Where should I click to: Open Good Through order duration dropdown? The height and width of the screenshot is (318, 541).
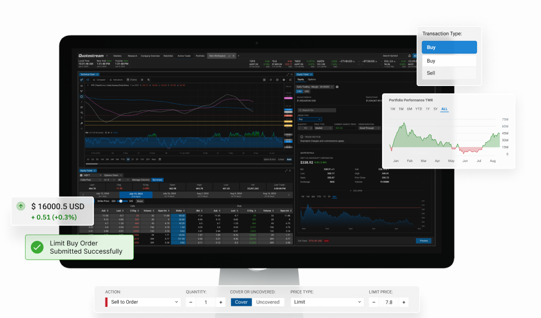tap(369, 128)
